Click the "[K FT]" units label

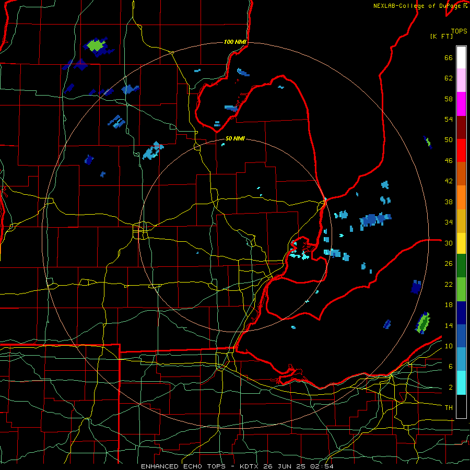tap(441, 37)
